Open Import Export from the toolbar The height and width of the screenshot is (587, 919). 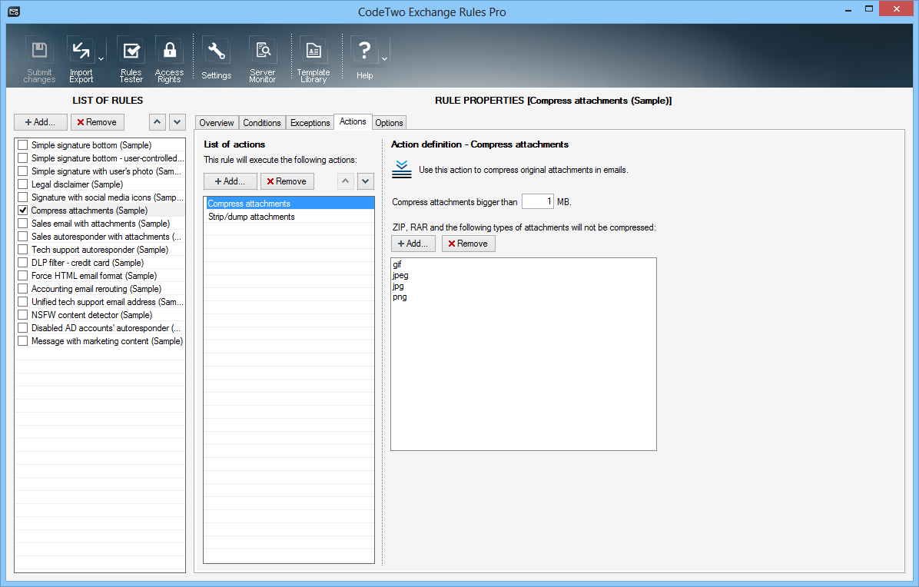pos(81,59)
